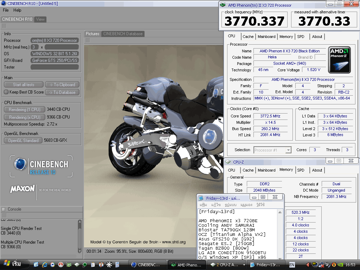The image size is (360, 270).
Task: Run Rendering (1 CPU) test
Action: 25,110
